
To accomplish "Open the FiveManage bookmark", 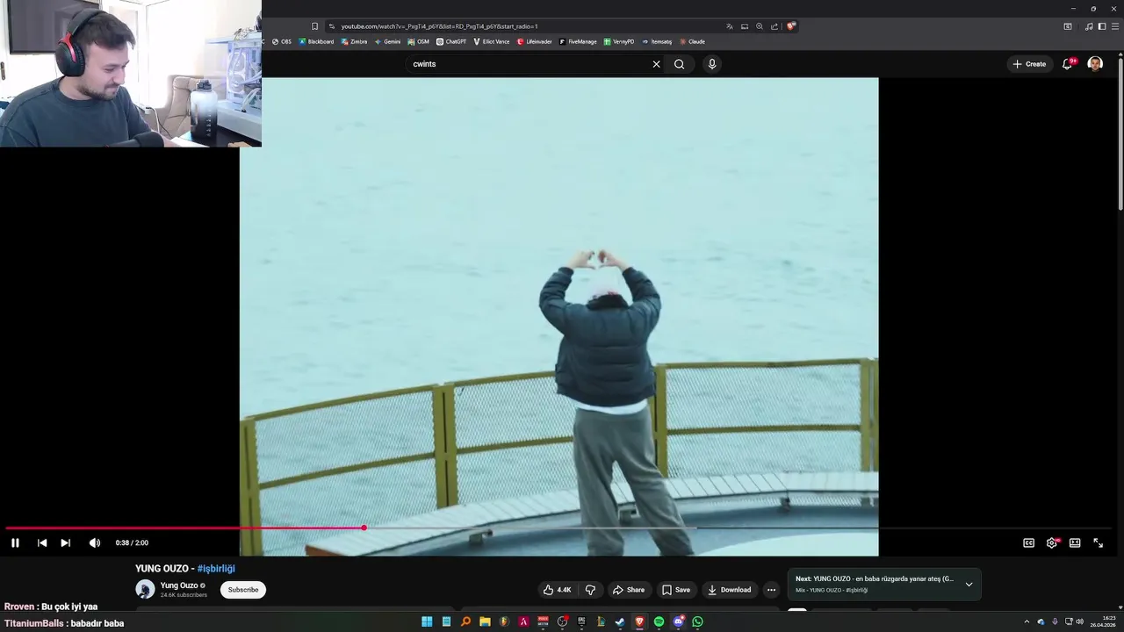I will [578, 41].
